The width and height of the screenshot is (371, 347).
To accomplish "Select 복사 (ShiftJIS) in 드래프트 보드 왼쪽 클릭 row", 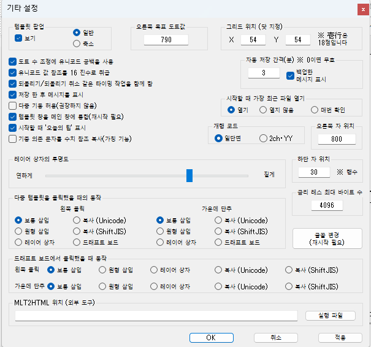I will click(289, 270).
